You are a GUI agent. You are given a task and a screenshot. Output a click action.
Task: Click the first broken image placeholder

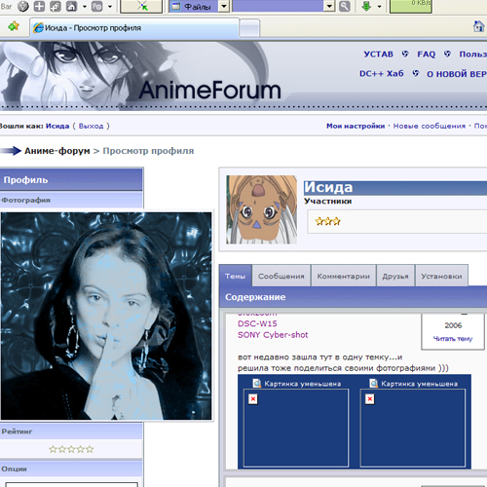pos(253,399)
